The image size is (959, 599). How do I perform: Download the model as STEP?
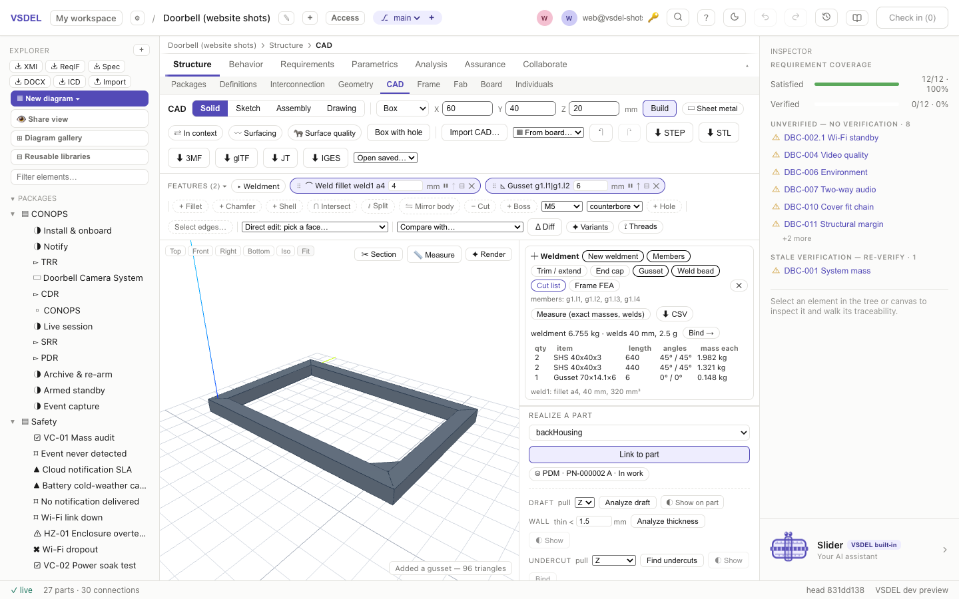tap(669, 132)
